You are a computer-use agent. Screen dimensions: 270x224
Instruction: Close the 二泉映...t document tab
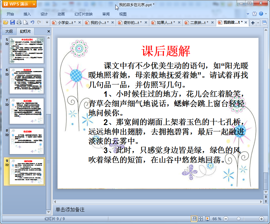click(212, 22)
